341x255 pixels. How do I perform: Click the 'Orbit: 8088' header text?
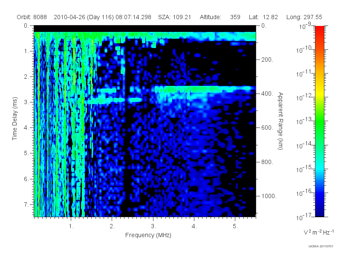32,17
